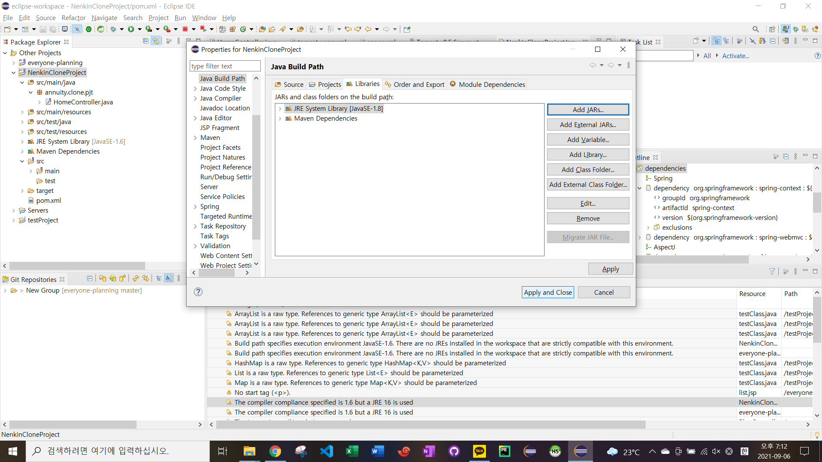Open the Refactor menu
This screenshot has height=462, width=822.
(x=73, y=18)
